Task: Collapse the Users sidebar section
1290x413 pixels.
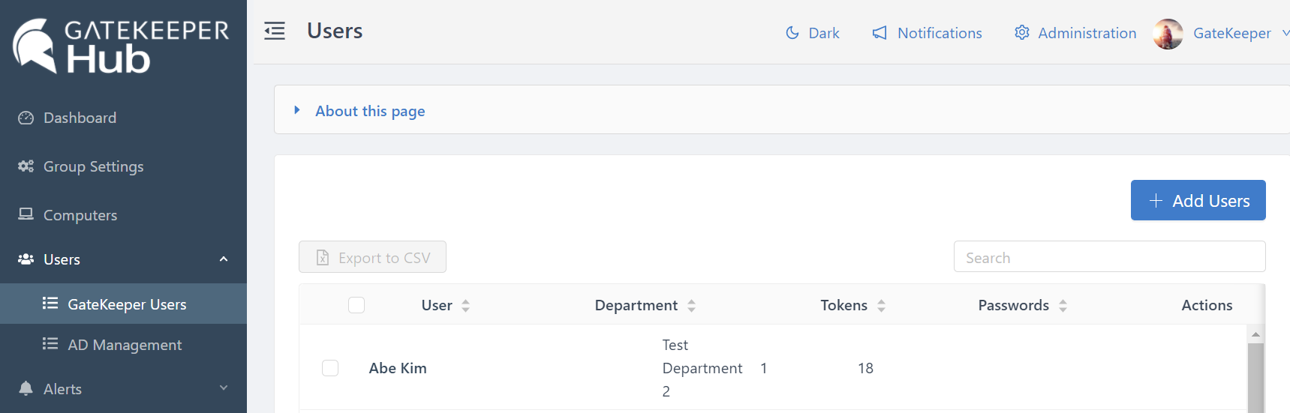Action: pyautogui.click(x=224, y=259)
